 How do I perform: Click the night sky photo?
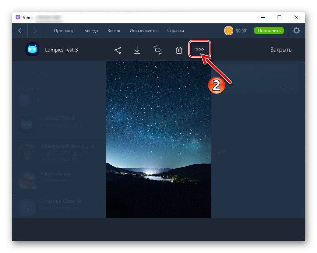click(158, 139)
